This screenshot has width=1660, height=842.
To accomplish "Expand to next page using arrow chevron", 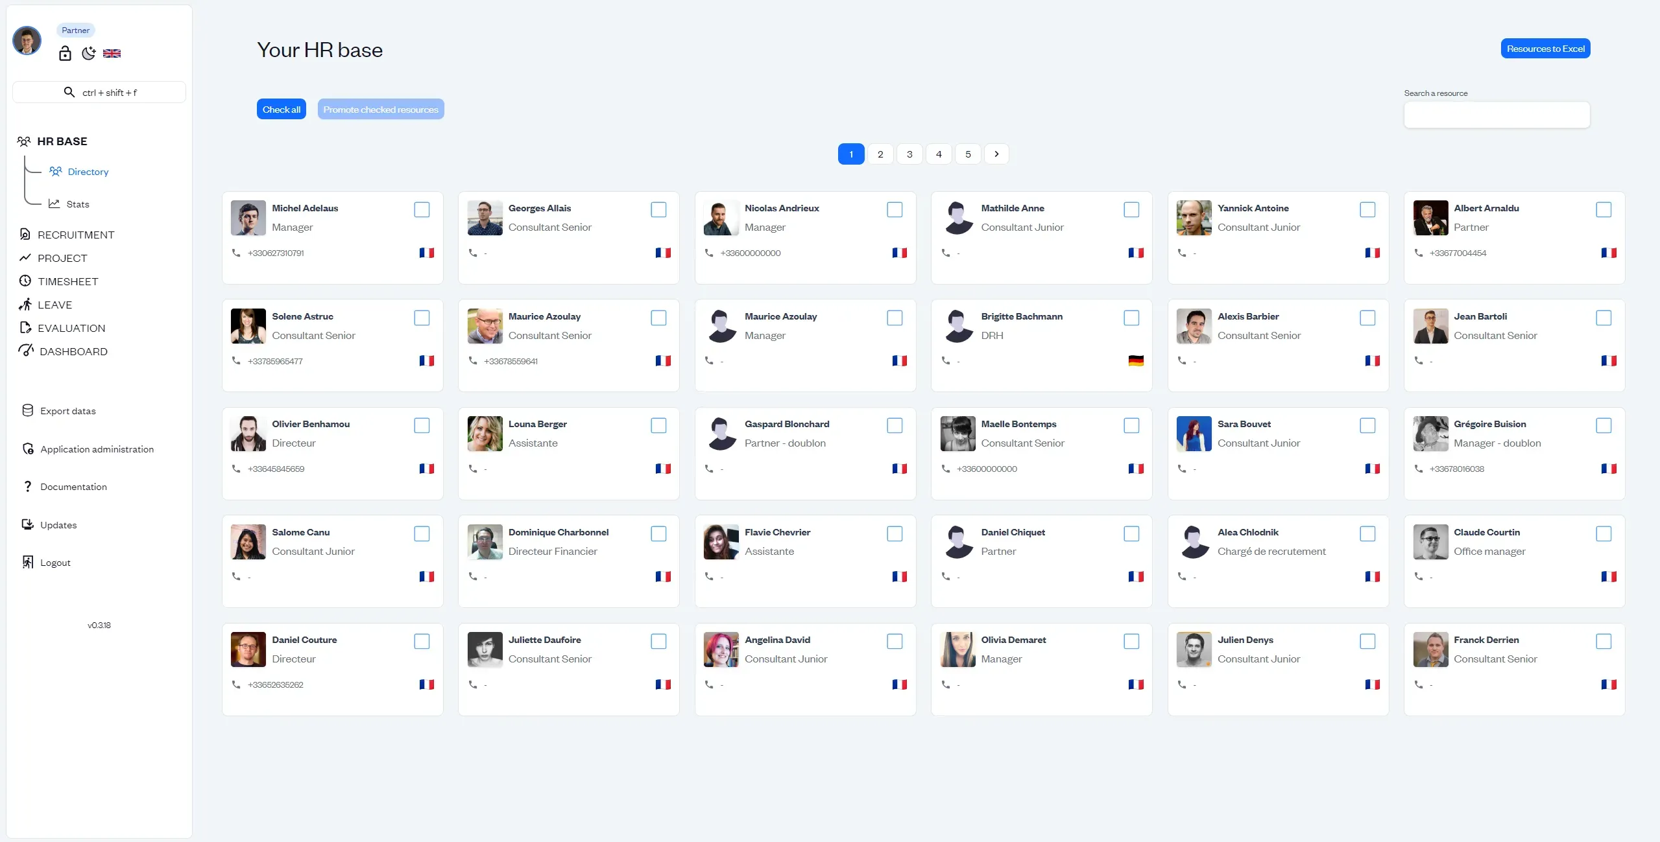I will (x=996, y=154).
